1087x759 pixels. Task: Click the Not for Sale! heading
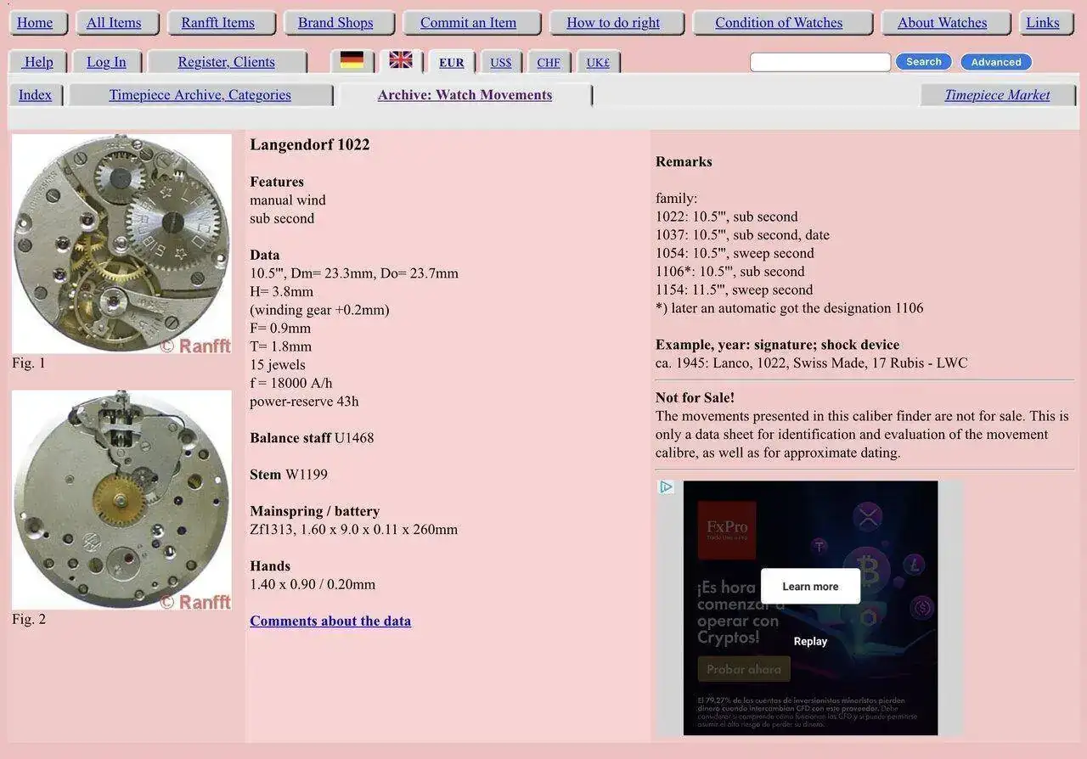tap(695, 397)
